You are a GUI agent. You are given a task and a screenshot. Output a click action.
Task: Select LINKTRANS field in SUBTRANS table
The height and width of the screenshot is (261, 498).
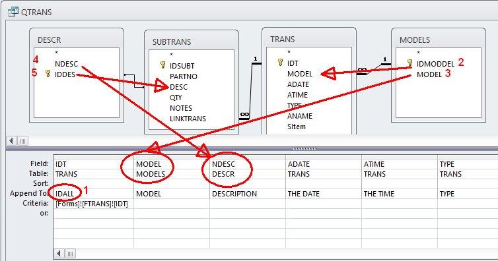click(x=188, y=119)
